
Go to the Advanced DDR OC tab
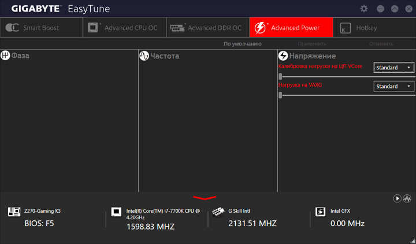coord(208,28)
